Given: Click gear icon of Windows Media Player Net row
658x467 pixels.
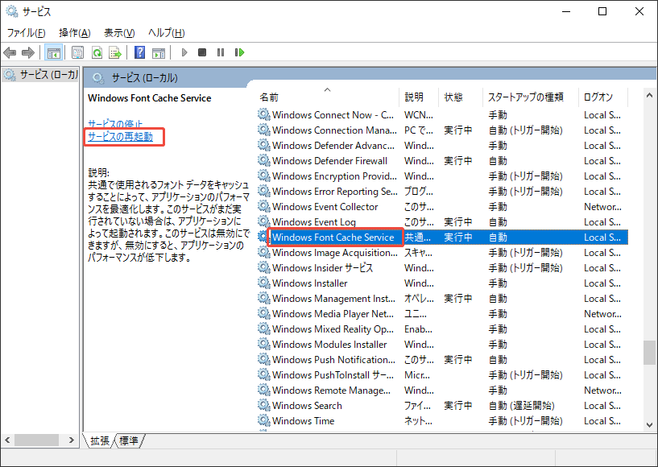Looking at the screenshot, I should 263,313.
